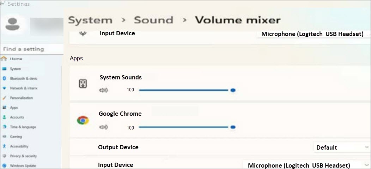The height and width of the screenshot is (169, 371).
Task: Click the Bluetooth icon in sidebar
Action: click(x=4, y=78)
